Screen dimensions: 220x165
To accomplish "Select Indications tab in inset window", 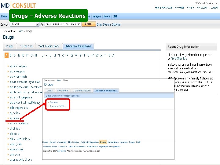I will coord(63,90).
